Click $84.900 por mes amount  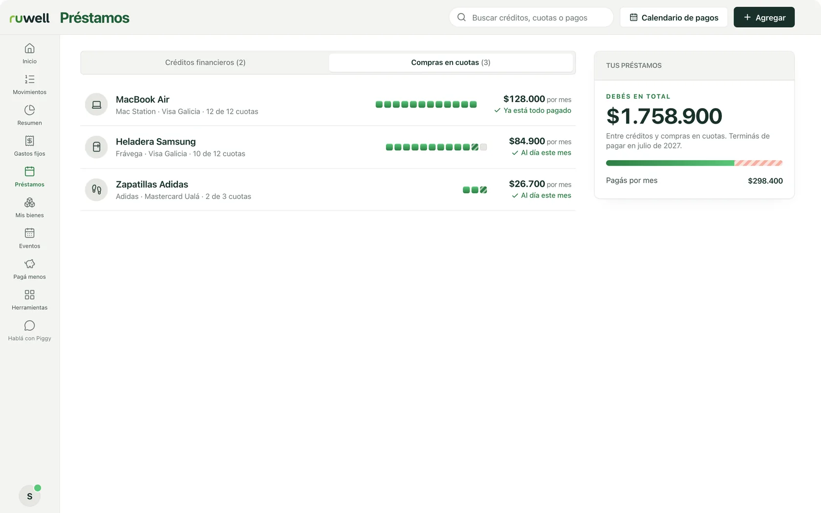coord(540,141)
